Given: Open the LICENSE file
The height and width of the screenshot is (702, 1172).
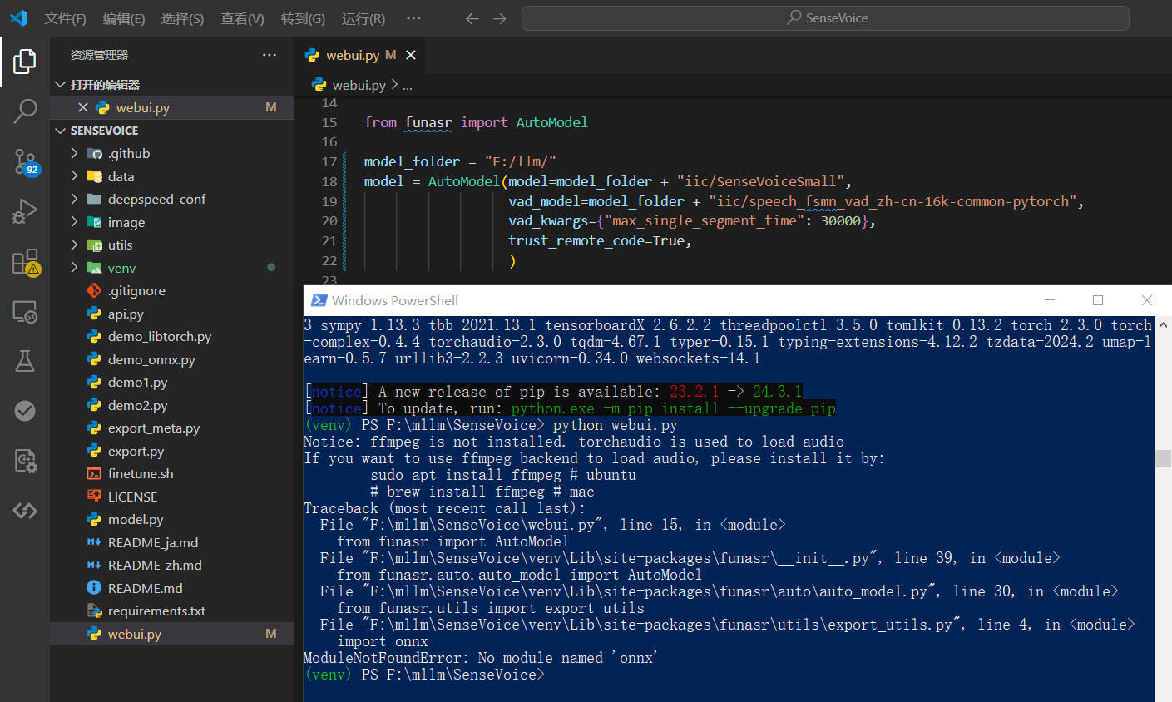Looking at the screenshot, I should tap(171, 497).
